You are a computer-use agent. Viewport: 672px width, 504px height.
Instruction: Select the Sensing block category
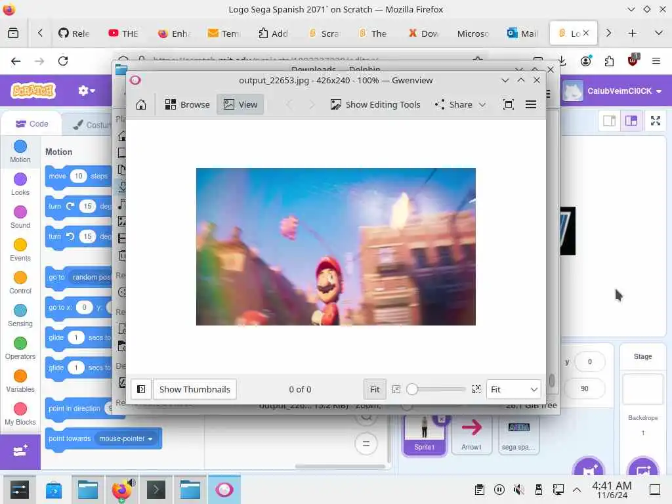20,316
